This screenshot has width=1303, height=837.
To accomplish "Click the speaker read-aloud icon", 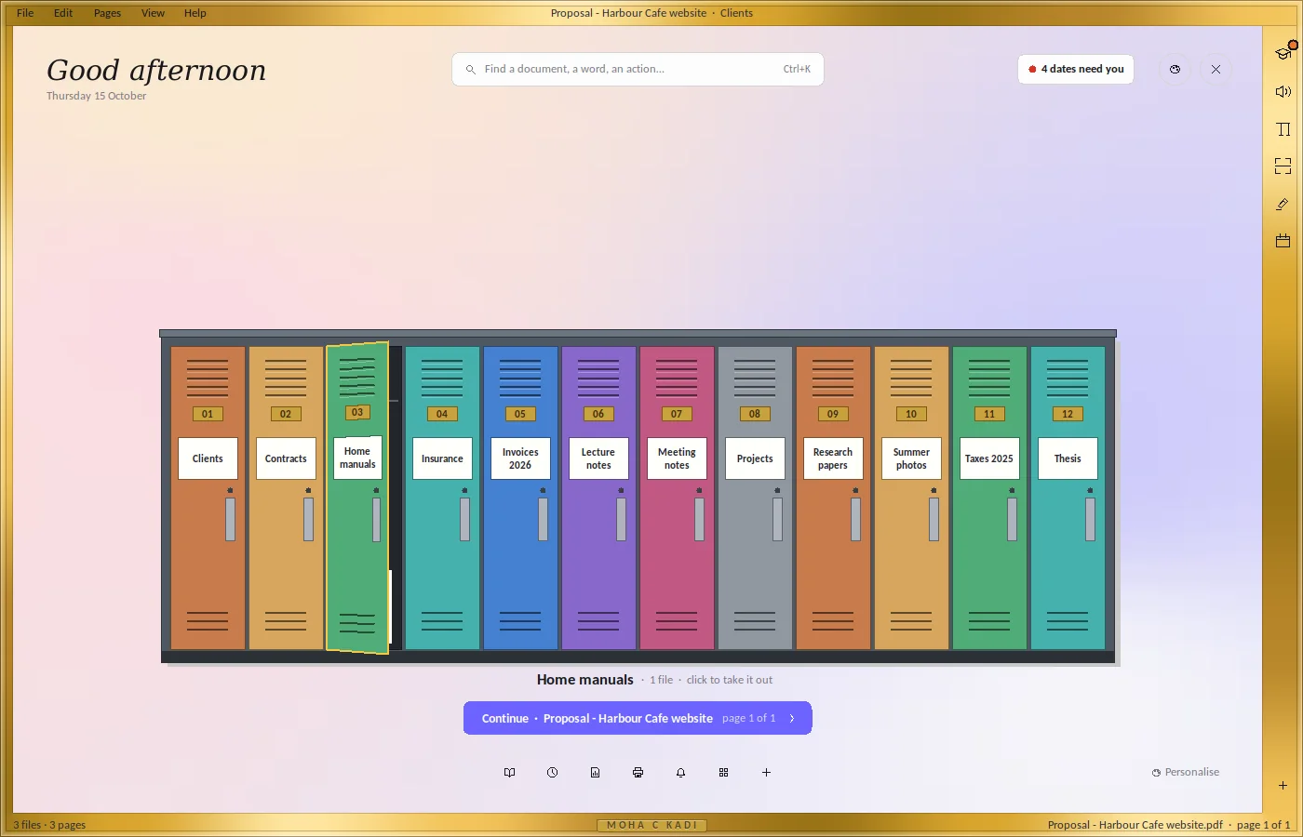I will 1283,91.
